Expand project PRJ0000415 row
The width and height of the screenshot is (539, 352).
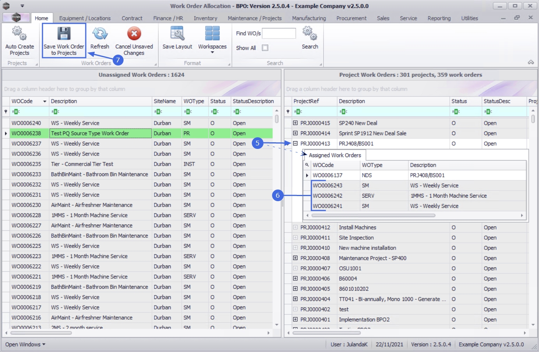(x=295, y=123)
